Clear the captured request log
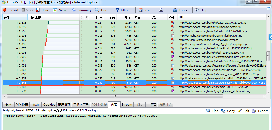 42,10
